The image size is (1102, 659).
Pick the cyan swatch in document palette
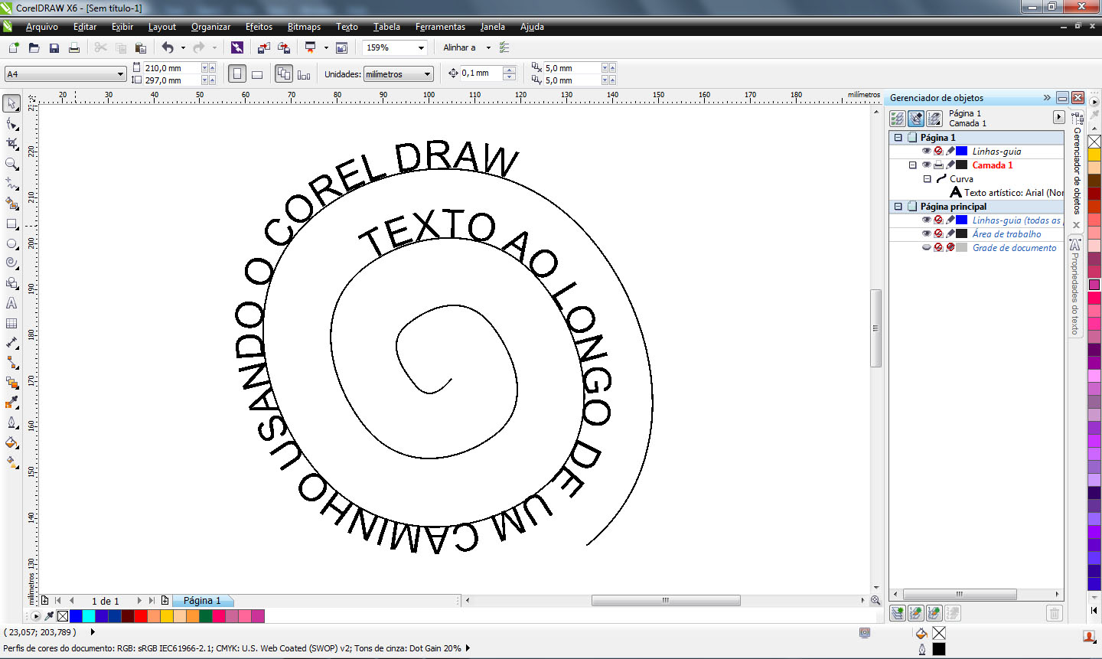(x=88, y=616)
